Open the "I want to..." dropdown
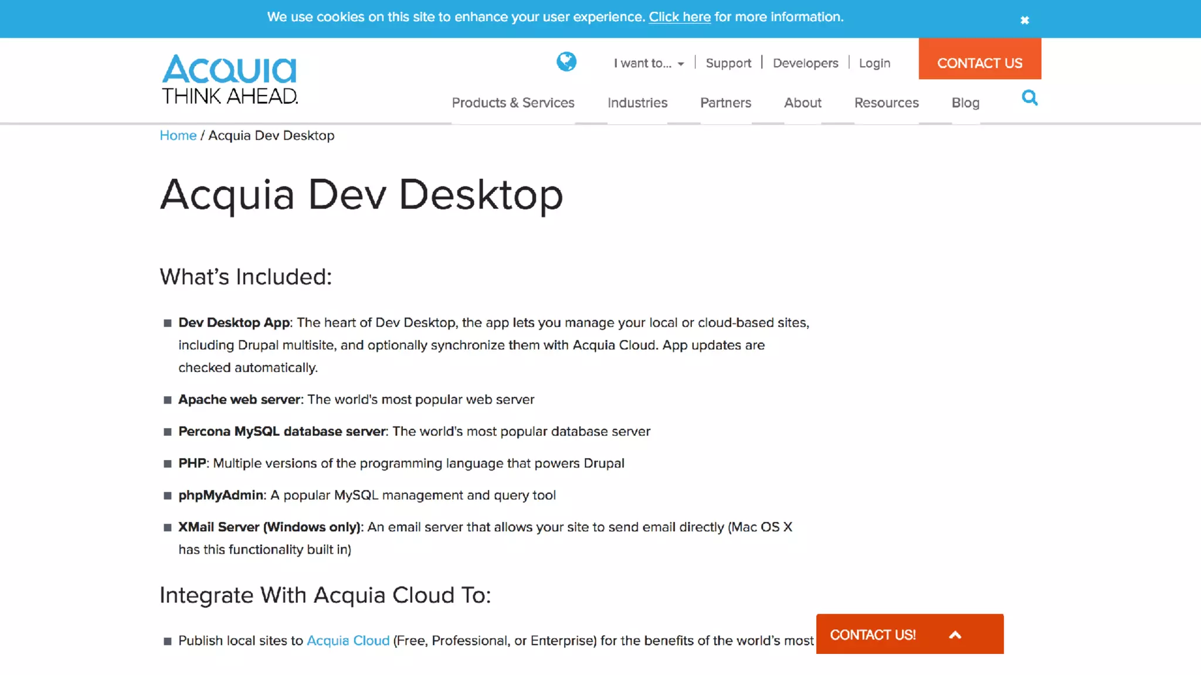 click(x=649, y=63)
